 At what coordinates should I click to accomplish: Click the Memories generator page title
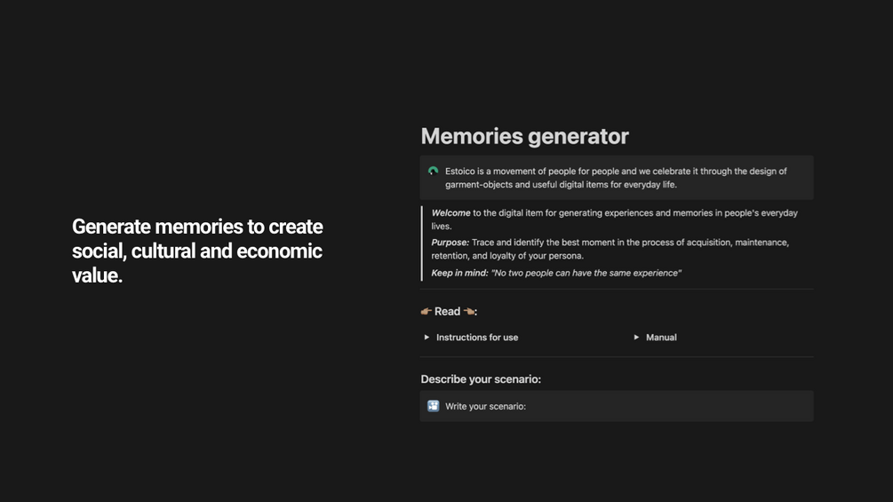coord(524,136)
